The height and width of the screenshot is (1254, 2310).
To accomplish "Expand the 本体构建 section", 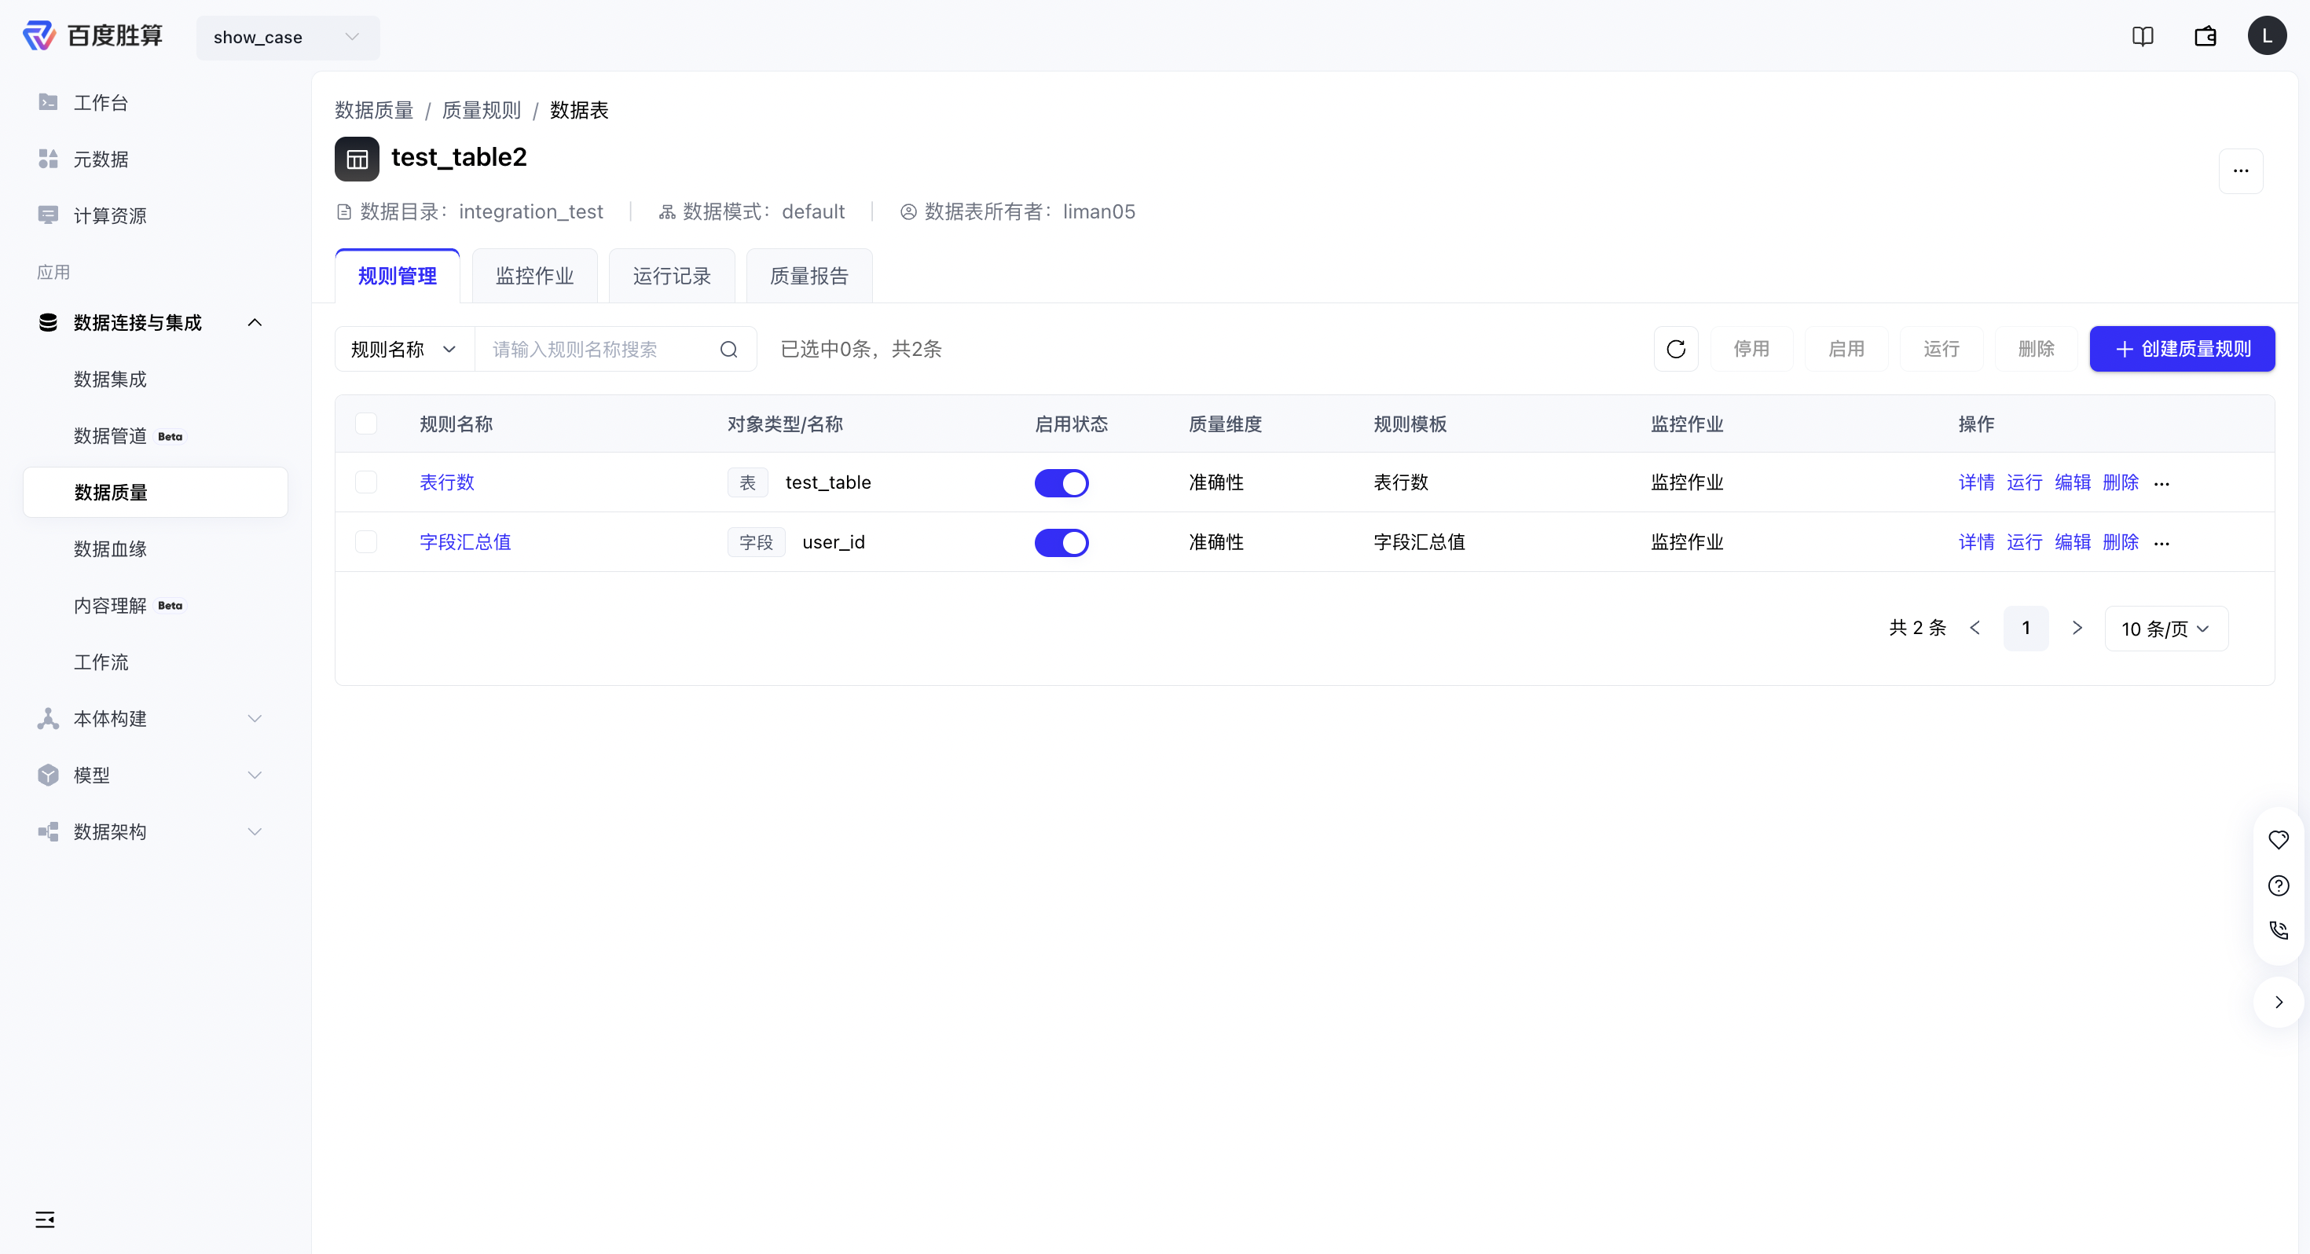I will coord(255,718).
